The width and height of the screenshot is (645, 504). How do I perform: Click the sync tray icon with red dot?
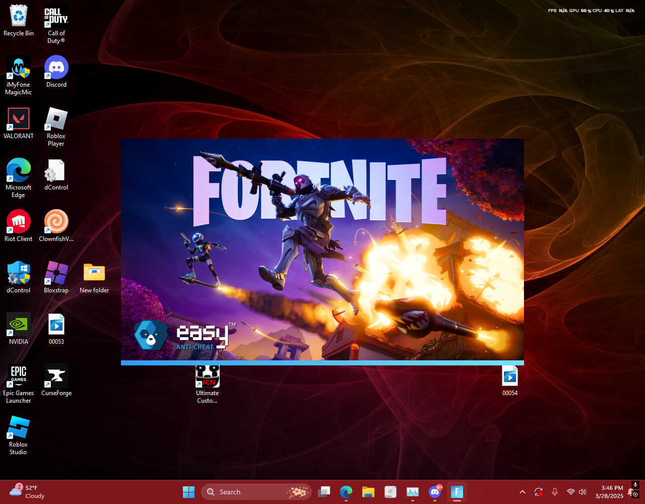[539, 492]
